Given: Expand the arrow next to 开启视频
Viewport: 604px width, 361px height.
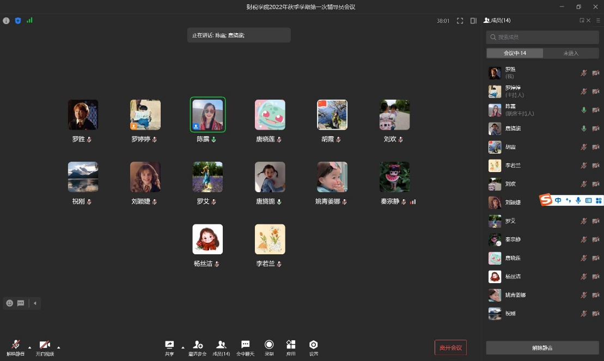Looking at the screenshot, I should [58, 347].
